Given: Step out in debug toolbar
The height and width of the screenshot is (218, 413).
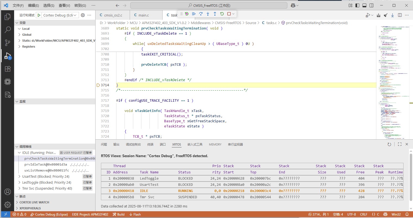Looking at the screenshot, I should 215,14.
